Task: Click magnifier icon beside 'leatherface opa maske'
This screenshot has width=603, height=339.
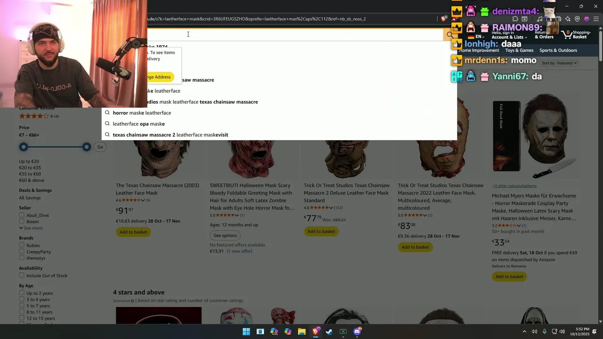Action: click(x=107, y=124)
